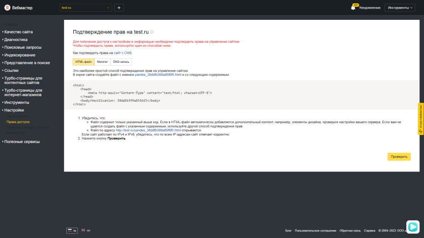Expand the Поисковые запросы section
Screen dimensions: 424x238
tap(23, 48)
